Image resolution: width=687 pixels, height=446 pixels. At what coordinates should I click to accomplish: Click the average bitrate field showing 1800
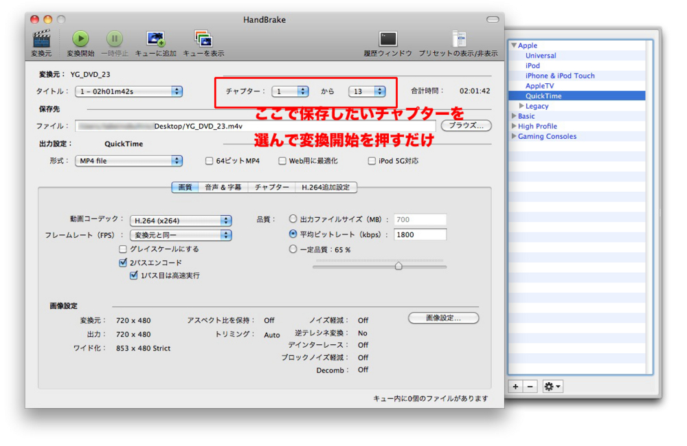click(420, 234)
